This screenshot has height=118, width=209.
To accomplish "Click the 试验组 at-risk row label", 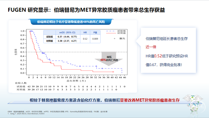I will pos(21,86).
